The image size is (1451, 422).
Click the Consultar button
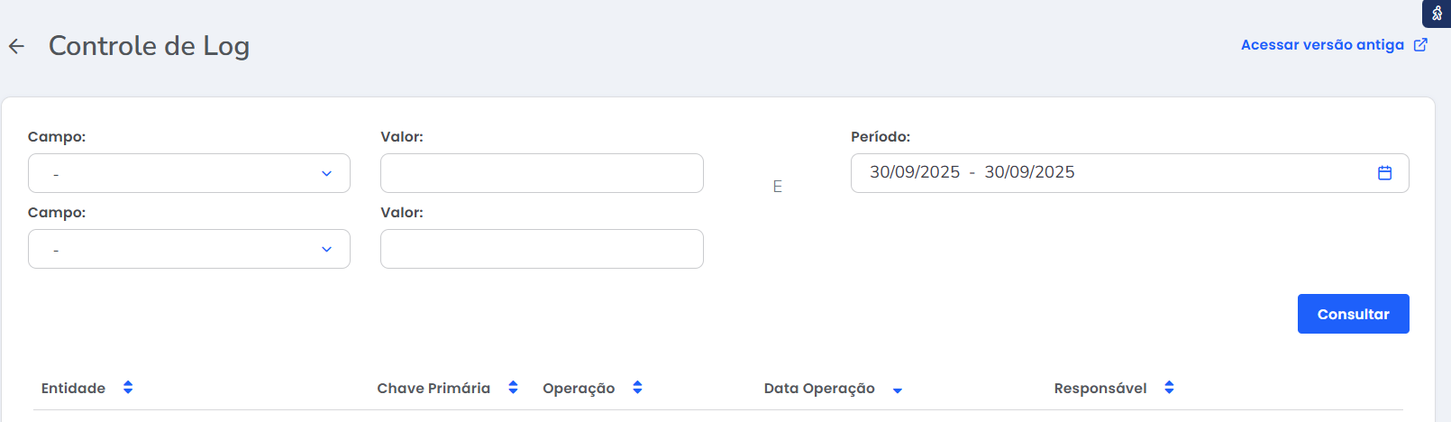click(1353, 314)
